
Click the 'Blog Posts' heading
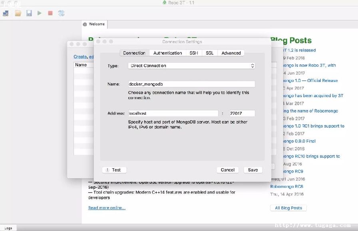(x=291, y=40)
